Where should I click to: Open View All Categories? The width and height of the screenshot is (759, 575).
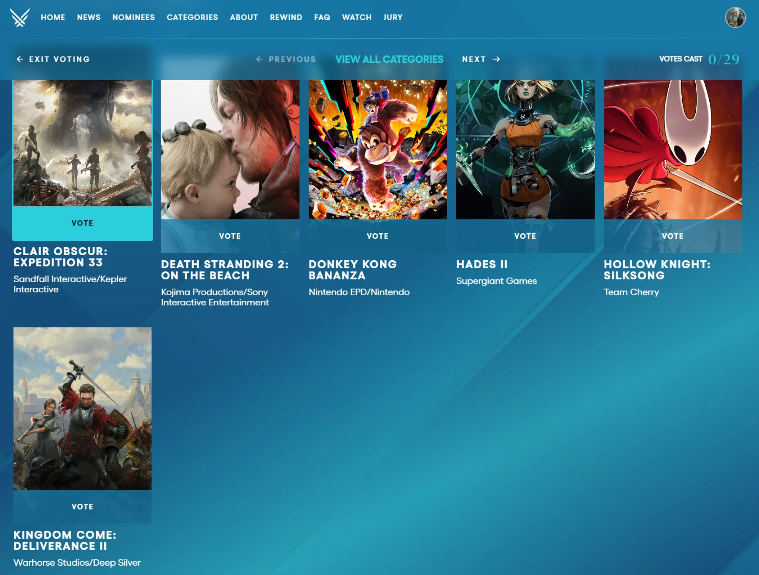click(390, 59)
